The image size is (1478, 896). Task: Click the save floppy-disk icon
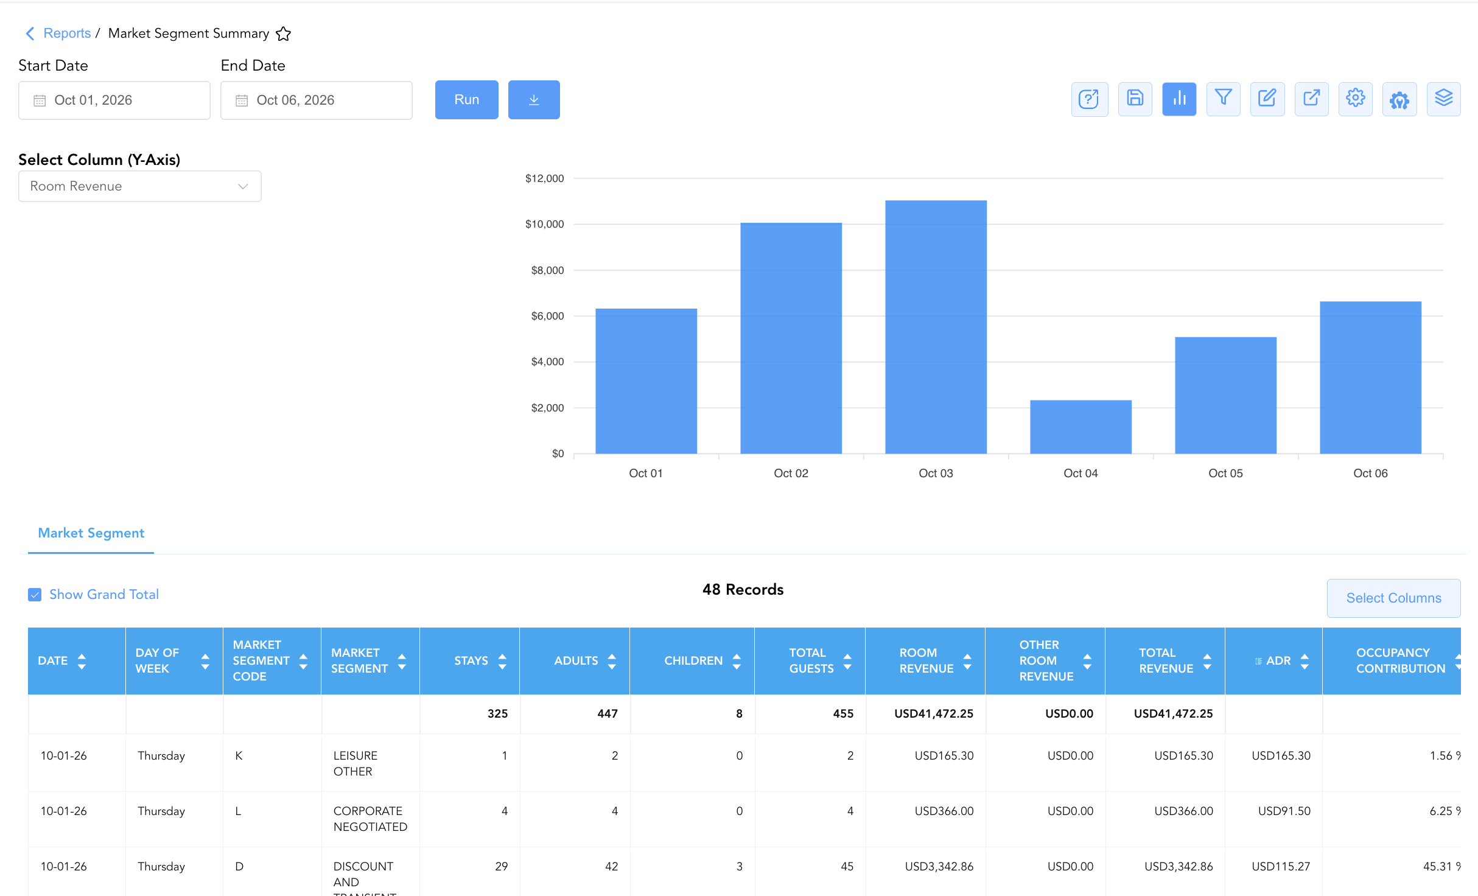pyautogui.click(x=1135, y=99)
